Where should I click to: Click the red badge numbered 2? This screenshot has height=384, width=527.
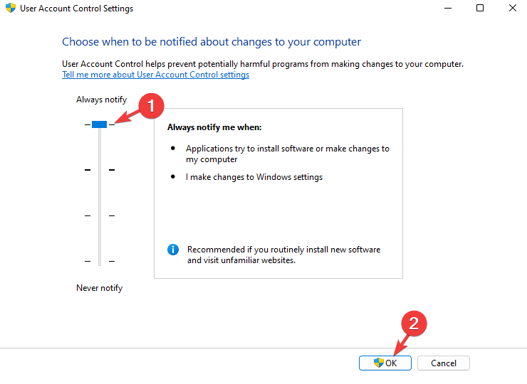point(414,324)
